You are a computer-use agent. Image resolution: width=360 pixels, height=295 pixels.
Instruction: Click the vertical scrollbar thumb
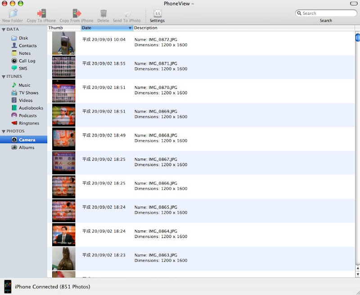(x=358, y=38)
